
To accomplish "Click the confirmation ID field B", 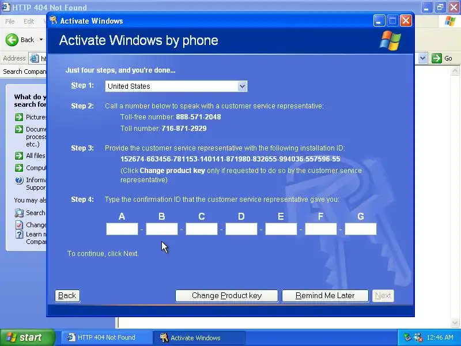I will [x=162, y=229].
